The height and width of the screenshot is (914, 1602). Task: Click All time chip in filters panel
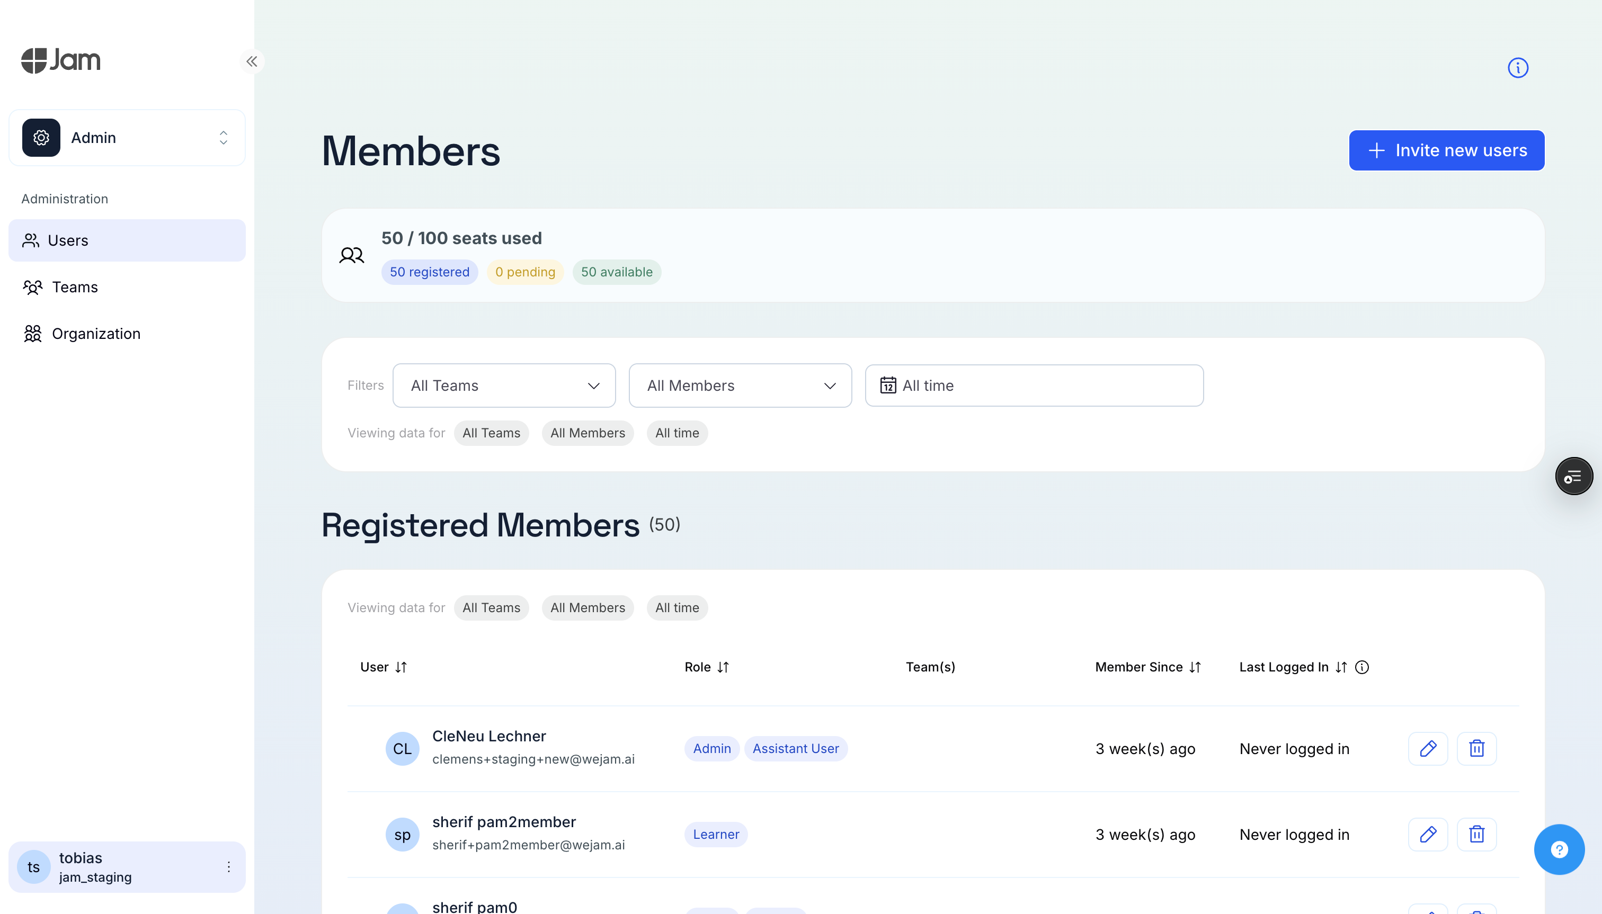(x=677, y=433)
